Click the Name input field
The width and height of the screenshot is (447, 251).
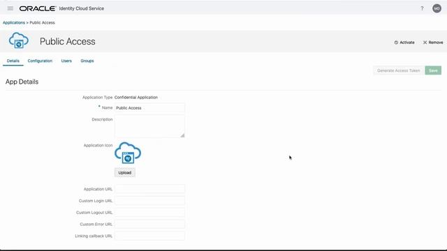point(149,108)
